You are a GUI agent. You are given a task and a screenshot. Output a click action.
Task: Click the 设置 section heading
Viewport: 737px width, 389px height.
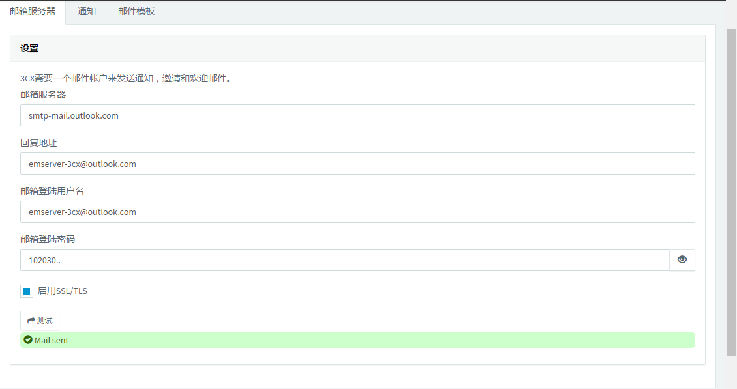point(29,48)
